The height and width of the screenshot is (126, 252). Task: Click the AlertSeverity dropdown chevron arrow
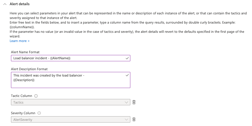click(x=127, y=120)
